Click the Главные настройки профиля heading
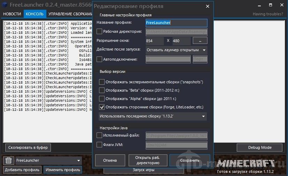Image resolution: width=288 pixels, height=176 pixels. tap(126, 15)
